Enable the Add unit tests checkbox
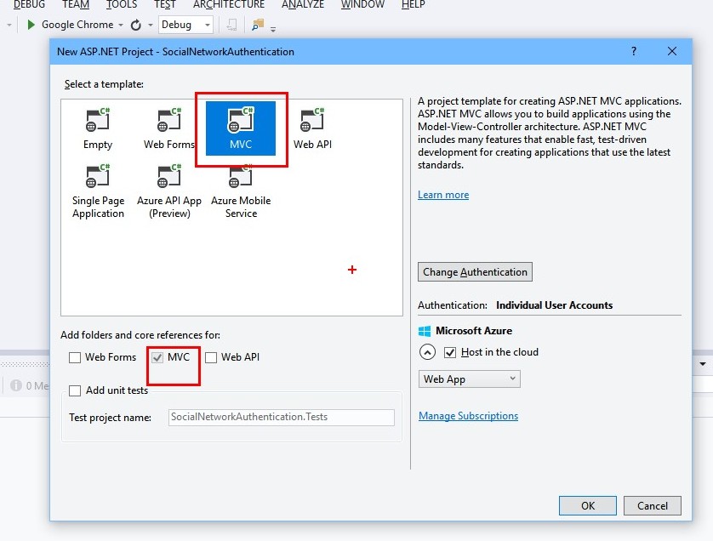713x541 pixels. pyautogui.click(x=75, y=390)
